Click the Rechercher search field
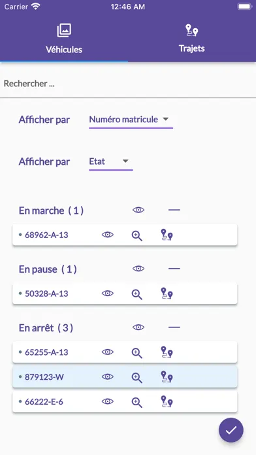 (128, 84)
